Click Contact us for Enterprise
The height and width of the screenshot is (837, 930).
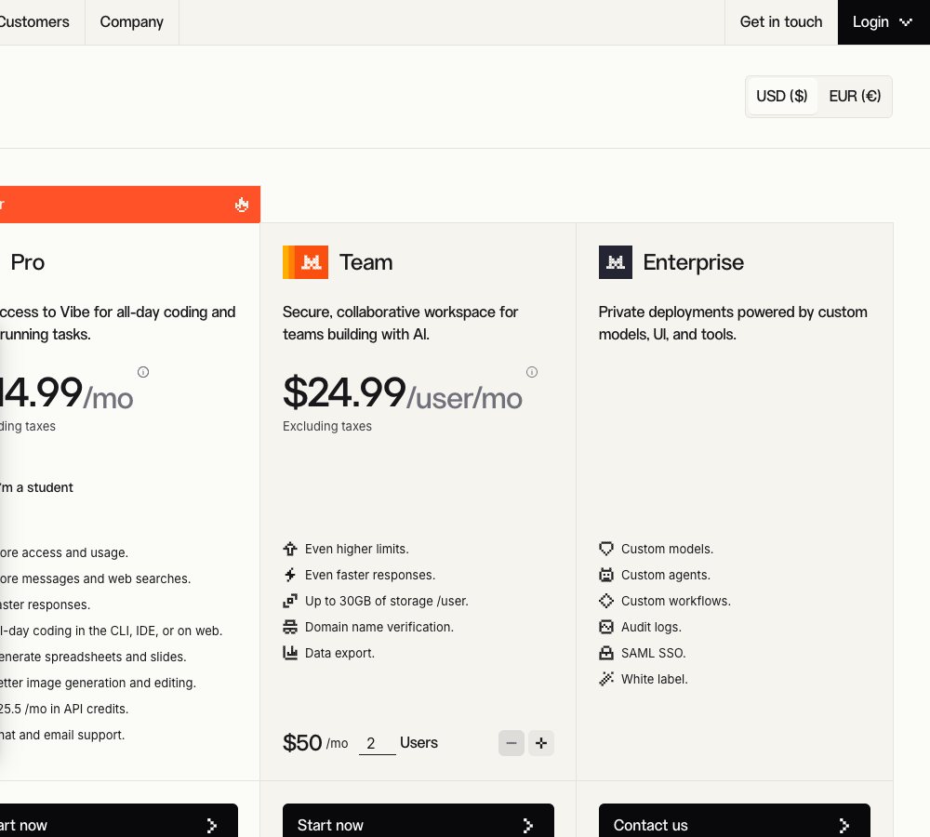pos(735,821)
